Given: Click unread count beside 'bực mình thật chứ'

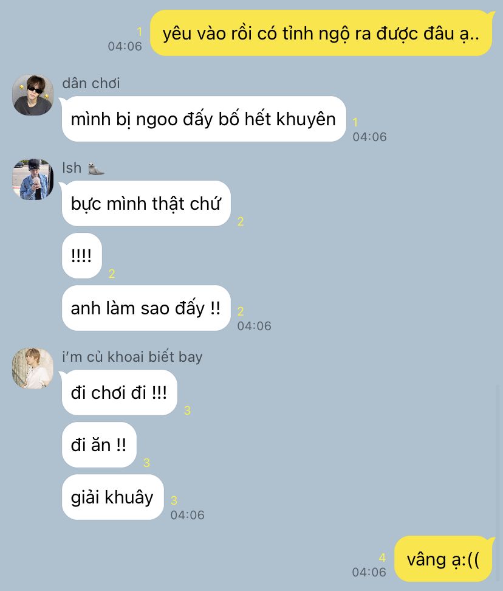Looking at the screenshot, I should point(241,221).
